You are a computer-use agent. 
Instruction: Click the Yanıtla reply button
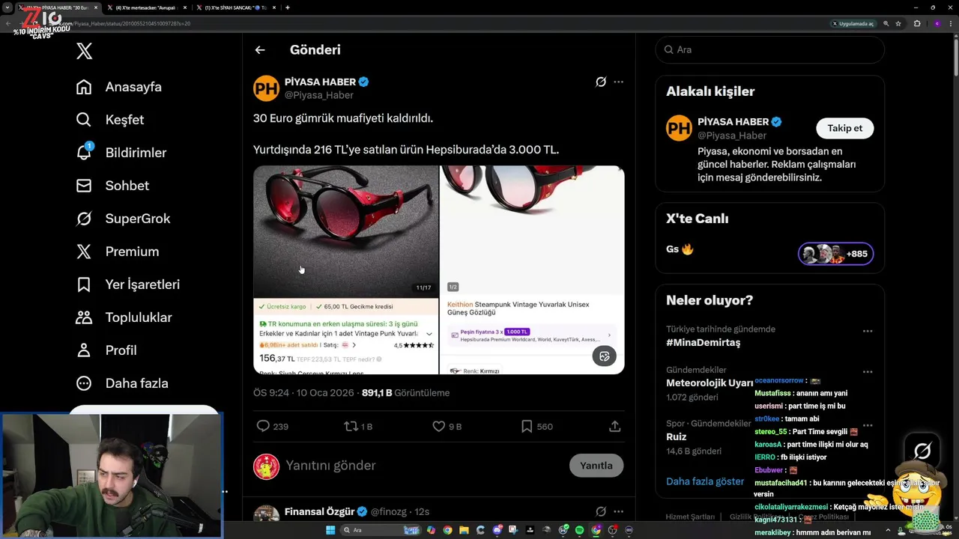tap(596, 465)
